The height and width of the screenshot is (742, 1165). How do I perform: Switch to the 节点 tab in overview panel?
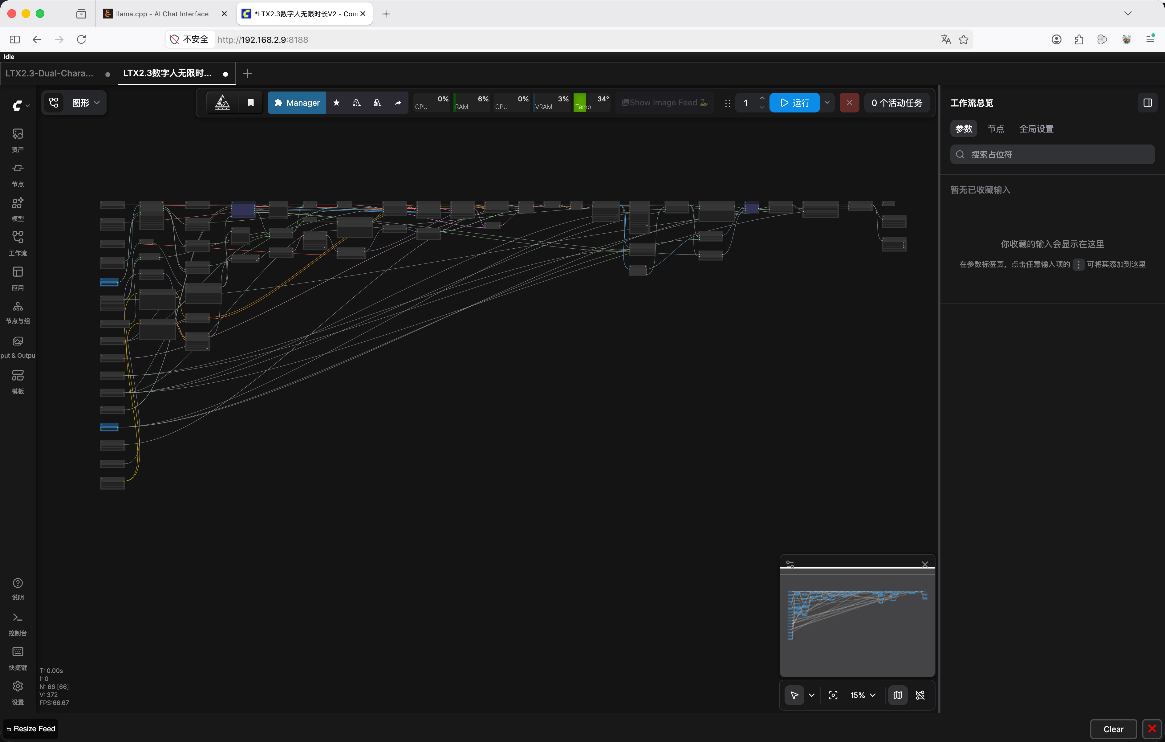tap(996, 129)
